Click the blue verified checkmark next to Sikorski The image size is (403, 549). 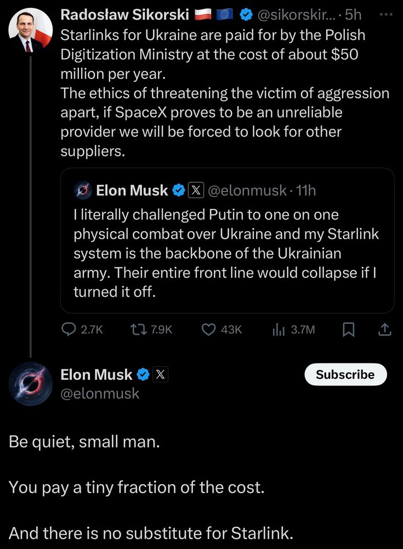coord(246,15)
